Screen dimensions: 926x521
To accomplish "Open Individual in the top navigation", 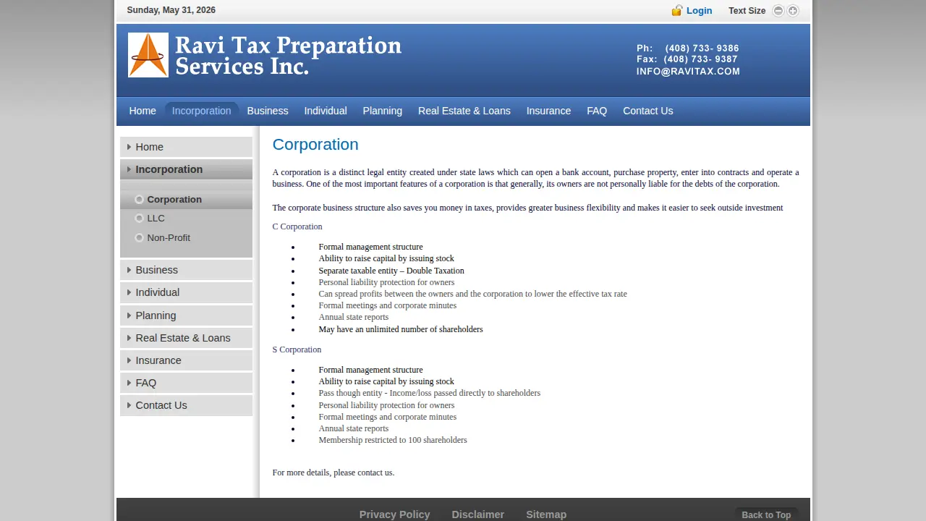I will (x=326, y=111).
